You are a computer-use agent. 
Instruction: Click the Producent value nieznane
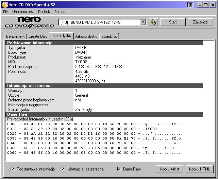click(x=83, y=57)
